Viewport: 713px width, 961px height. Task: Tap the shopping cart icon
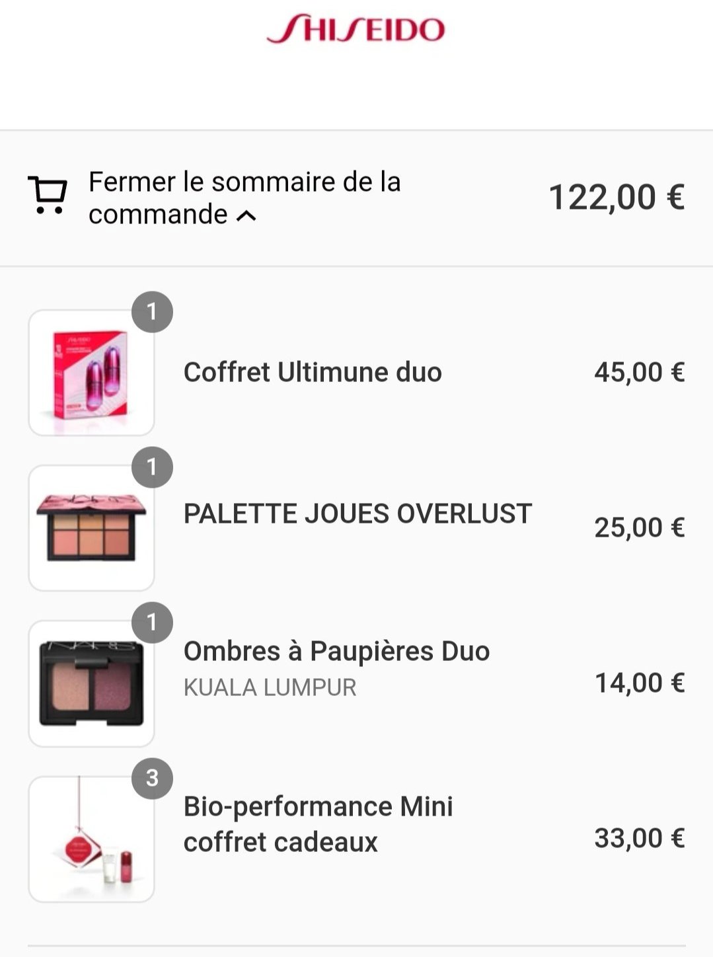point(48,196)
